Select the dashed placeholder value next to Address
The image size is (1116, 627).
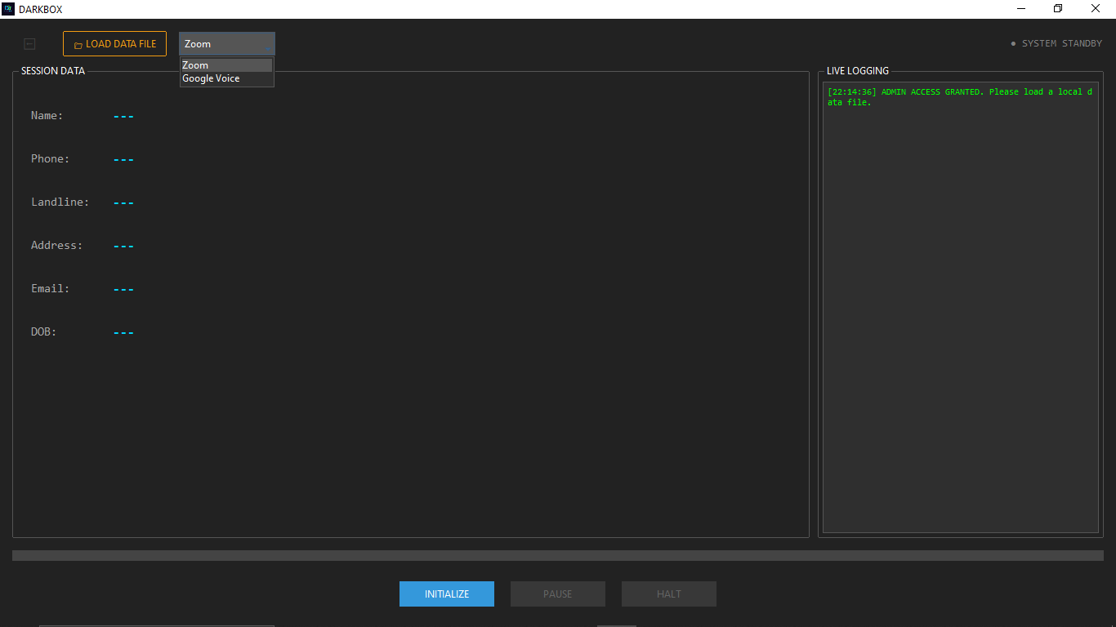point(123,247)
